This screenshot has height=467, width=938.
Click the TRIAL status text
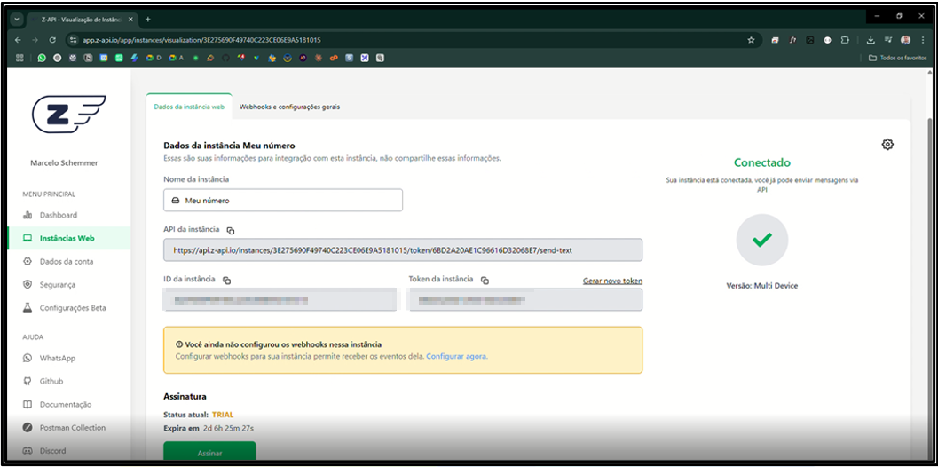click(x=223, y=415)
